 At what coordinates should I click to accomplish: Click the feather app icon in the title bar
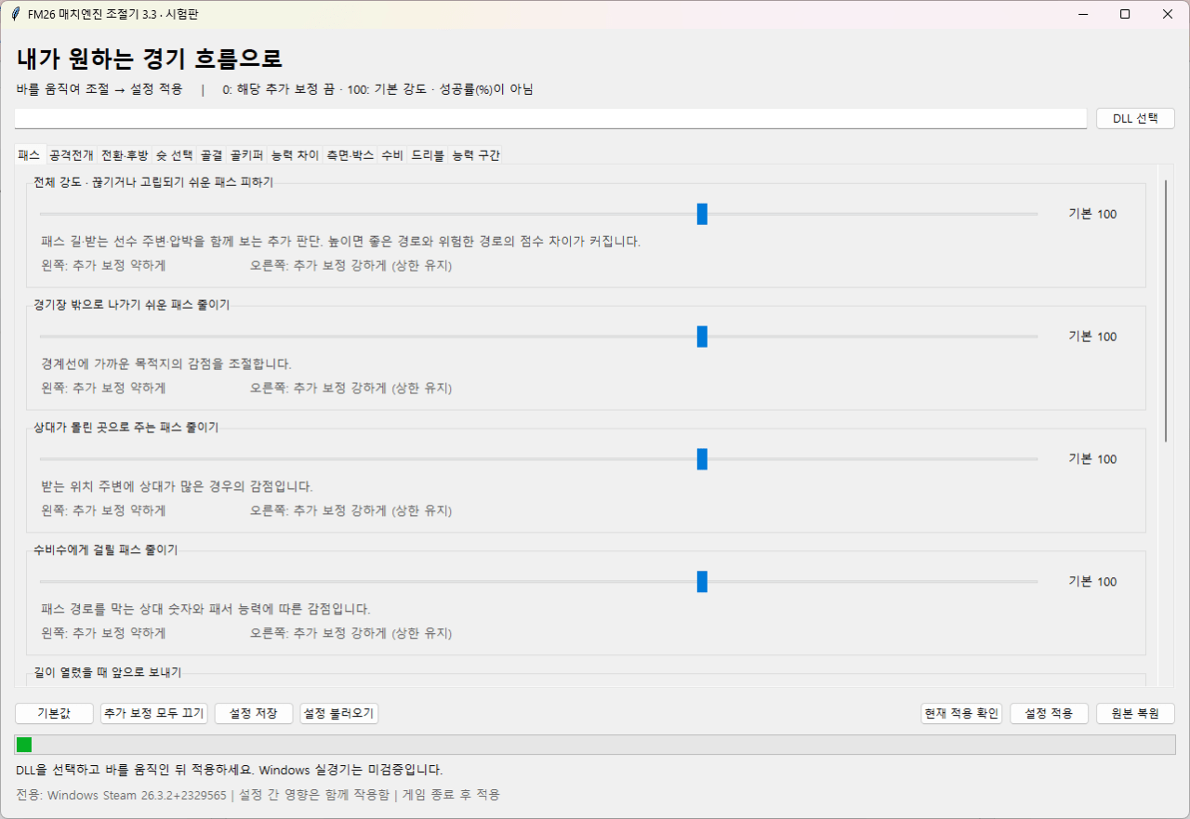click(x=16, y=14)
